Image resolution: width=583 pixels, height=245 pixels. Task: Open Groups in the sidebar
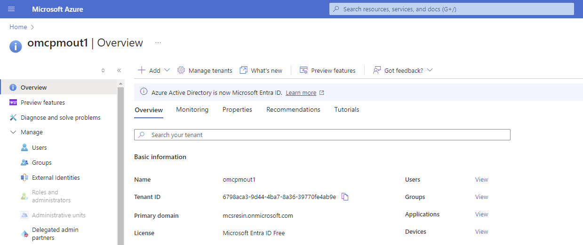point(42,162)
